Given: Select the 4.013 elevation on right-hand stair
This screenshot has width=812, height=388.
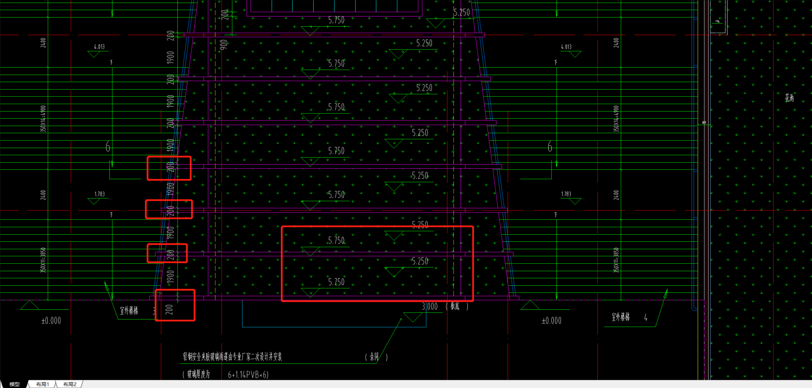Looking at the screenshot, I should 566,47.
